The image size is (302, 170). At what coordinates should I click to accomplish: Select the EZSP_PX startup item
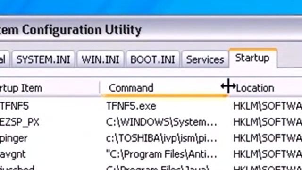click(19, 122)
